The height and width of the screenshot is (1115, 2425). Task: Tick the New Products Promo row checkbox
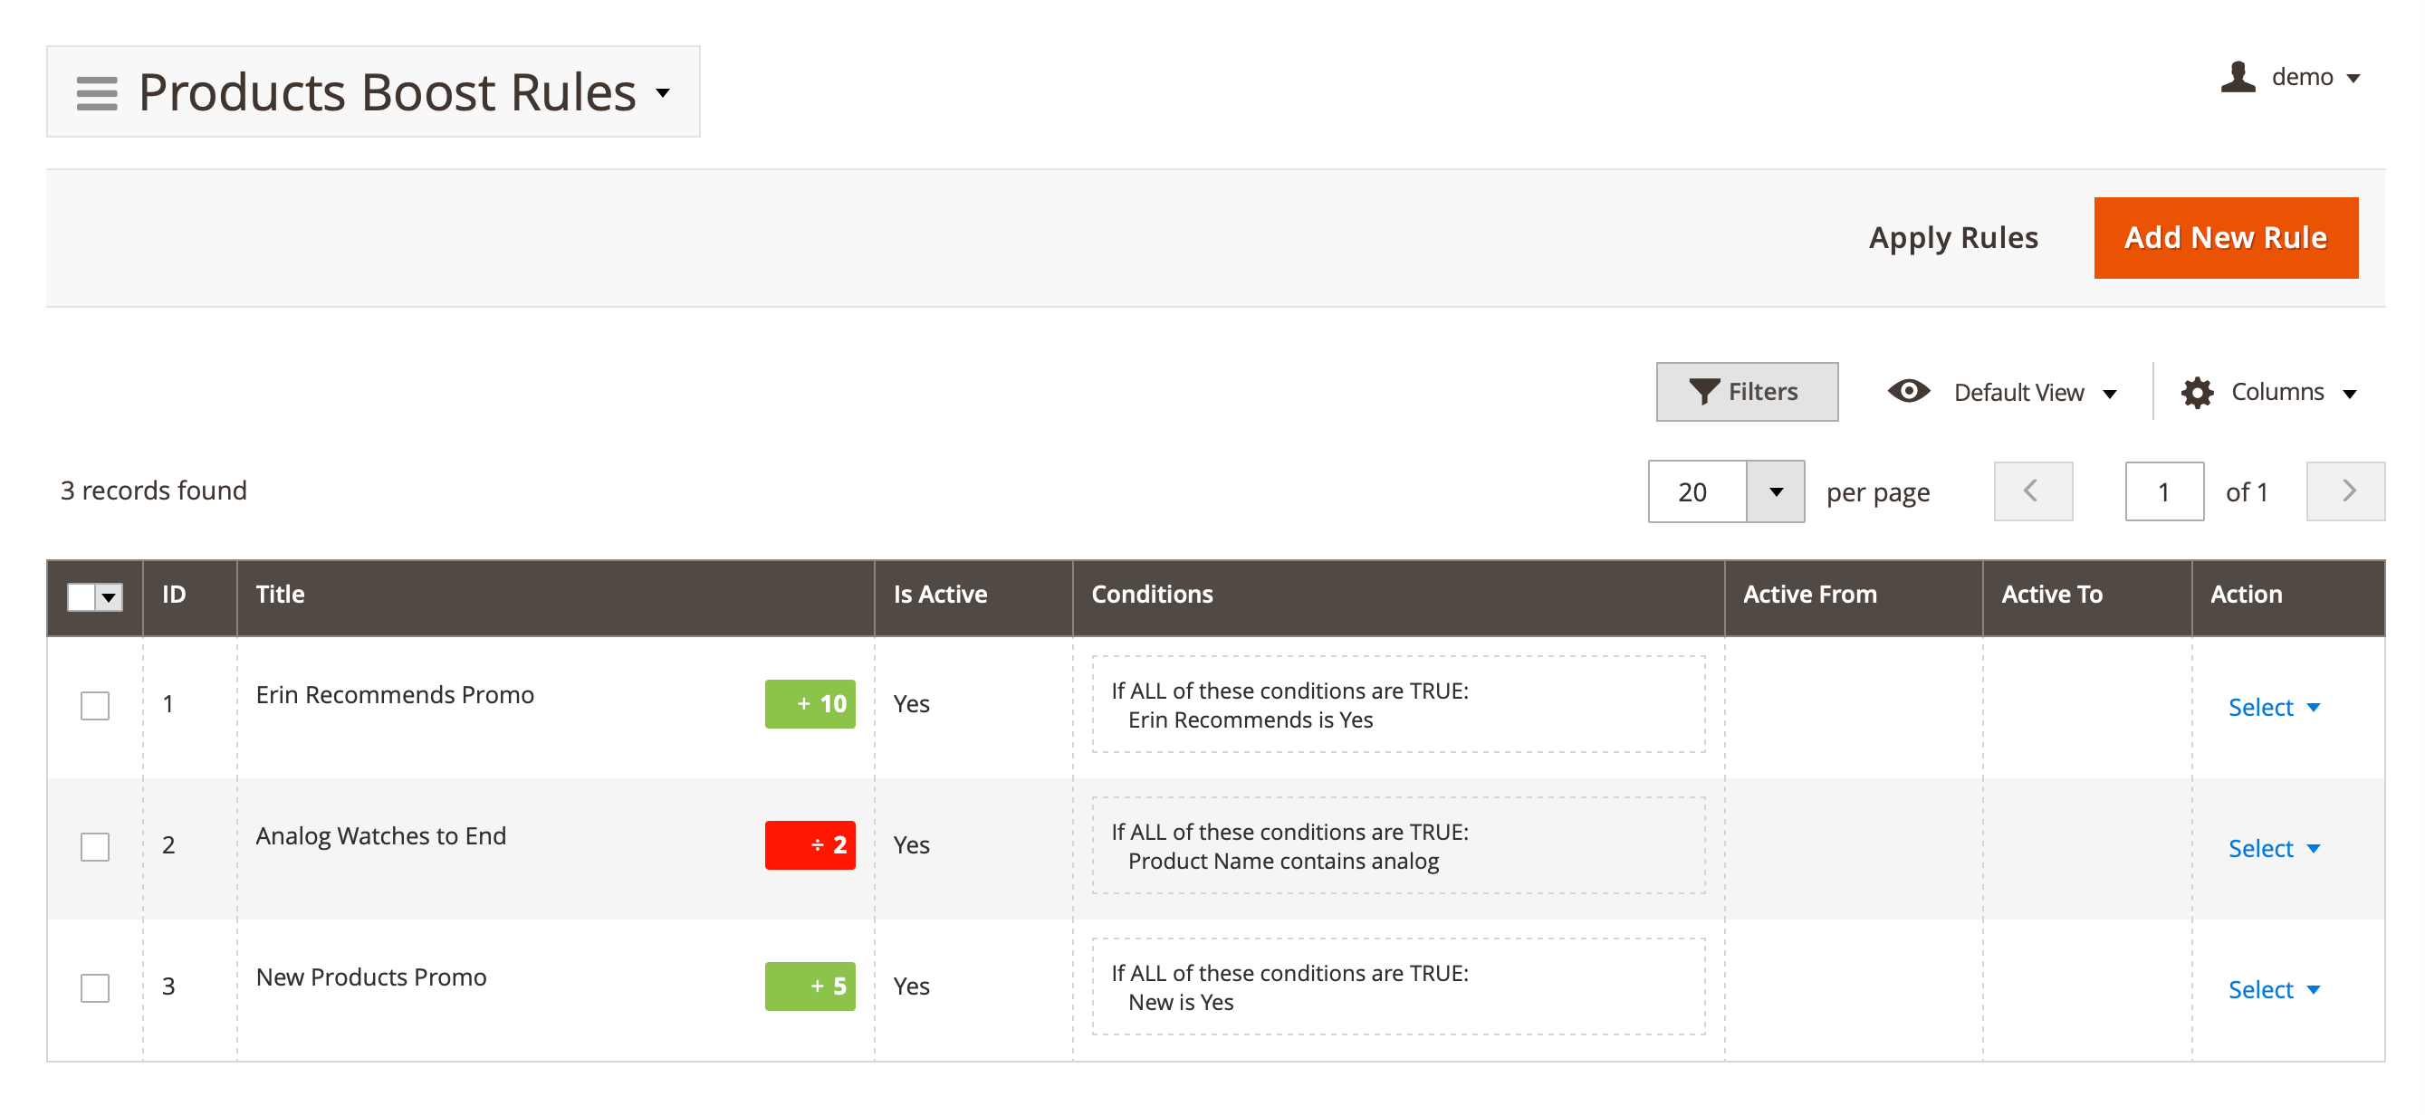click(95, 987)
